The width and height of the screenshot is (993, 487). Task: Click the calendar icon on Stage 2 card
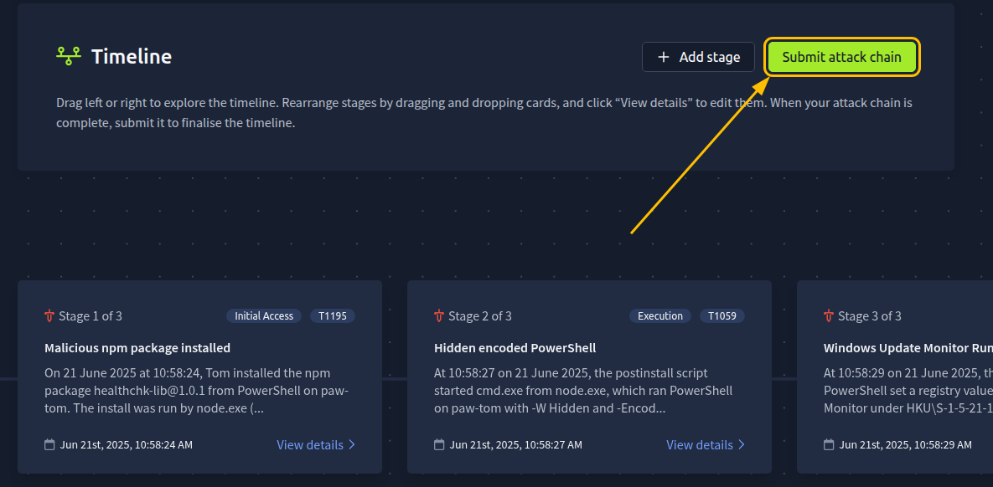coord(439,444)
